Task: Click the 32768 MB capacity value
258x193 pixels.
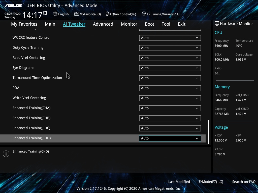Action: tap(222, 114)
